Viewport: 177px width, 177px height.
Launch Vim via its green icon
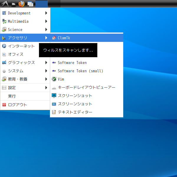pos(54,79)
